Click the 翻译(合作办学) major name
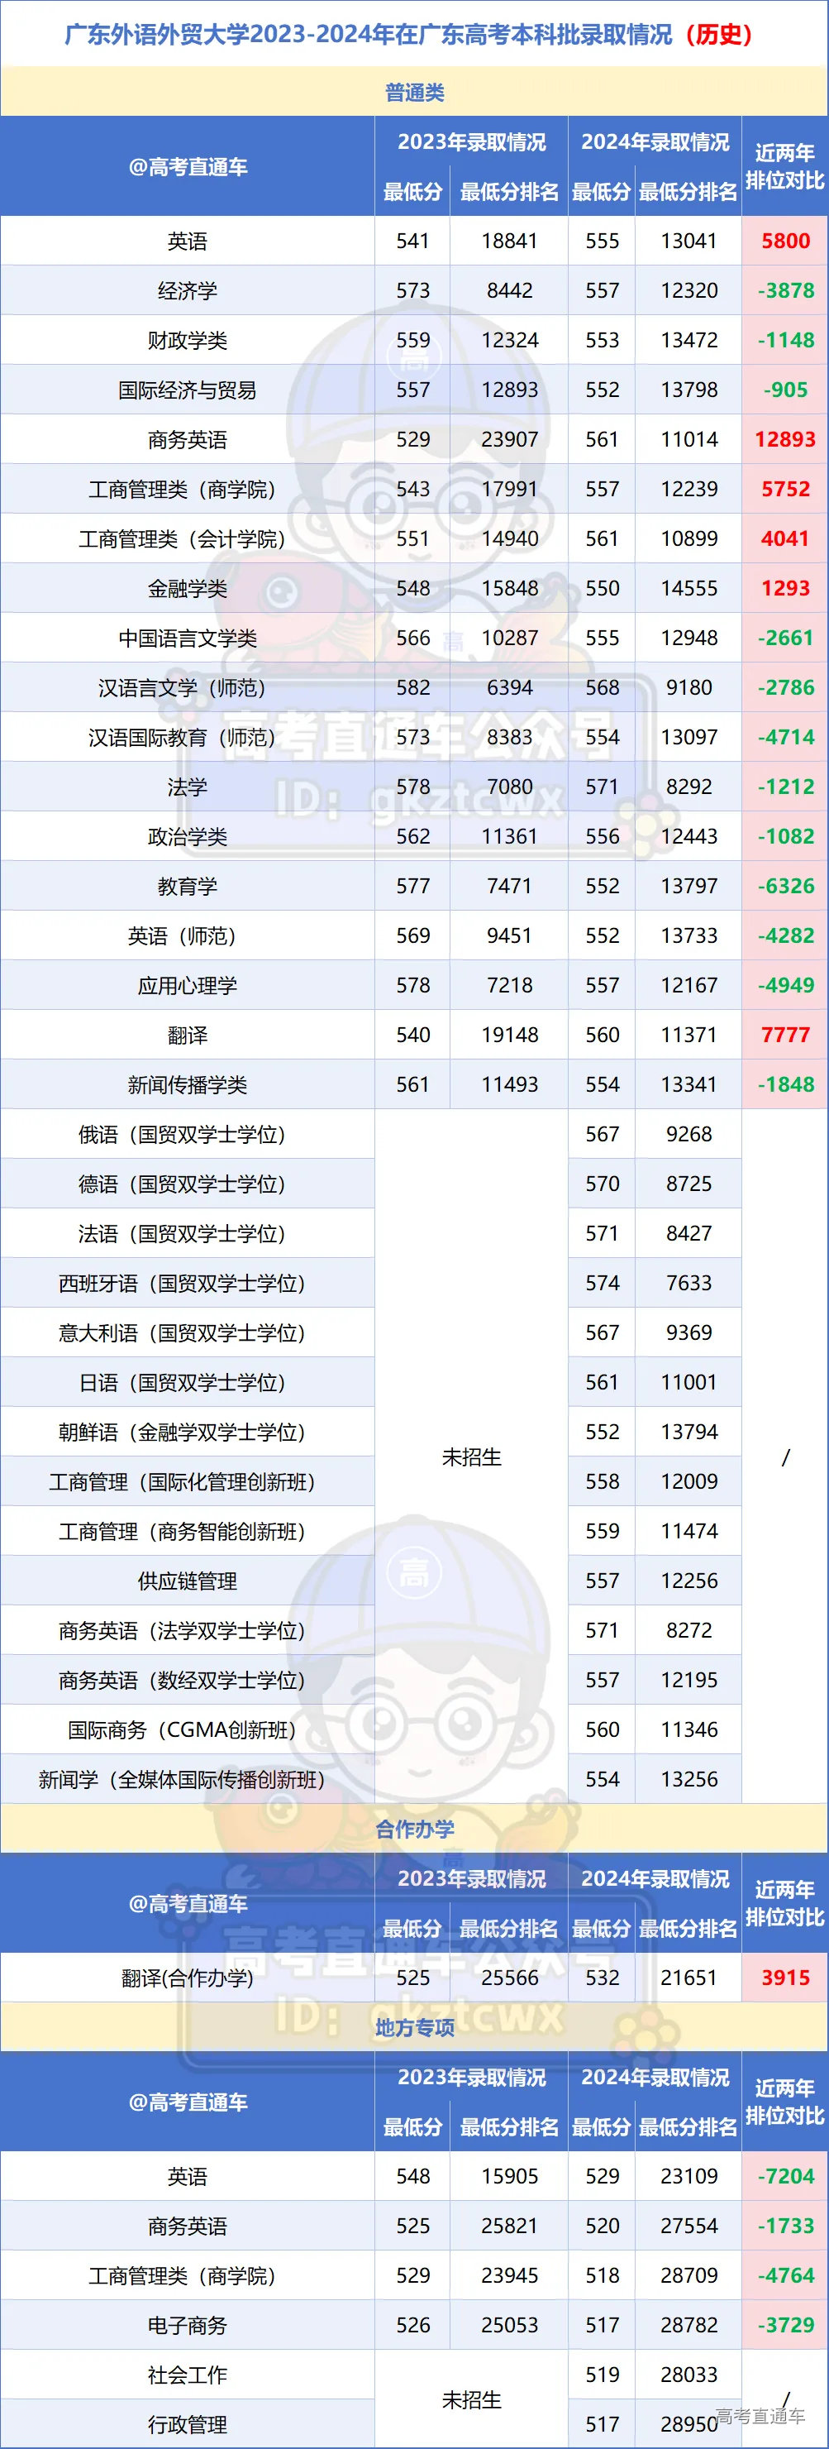 click(x=187, y=1978)
